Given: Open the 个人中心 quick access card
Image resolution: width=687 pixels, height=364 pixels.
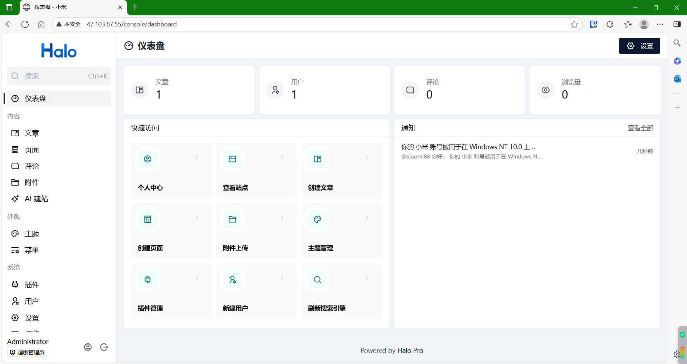Looking at the screenshot, I should (x=171, y=171).
